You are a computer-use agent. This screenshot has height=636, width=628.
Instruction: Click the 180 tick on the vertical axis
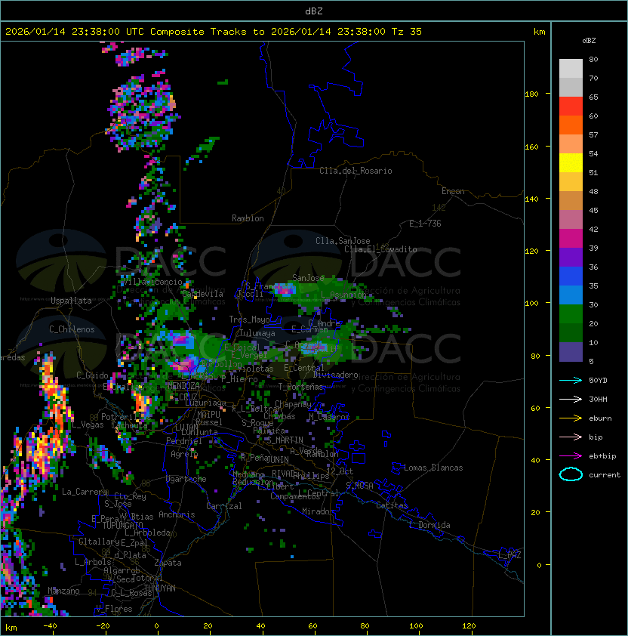(531, 94)
